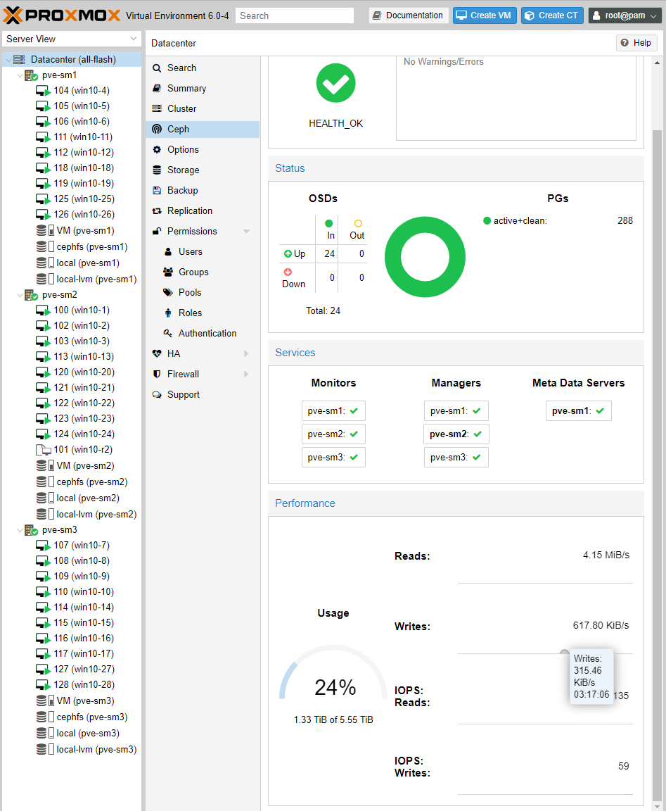Click the Firewall shield icon
The height and width of the screenshot is (811, 666).
(x=157, y=374)
